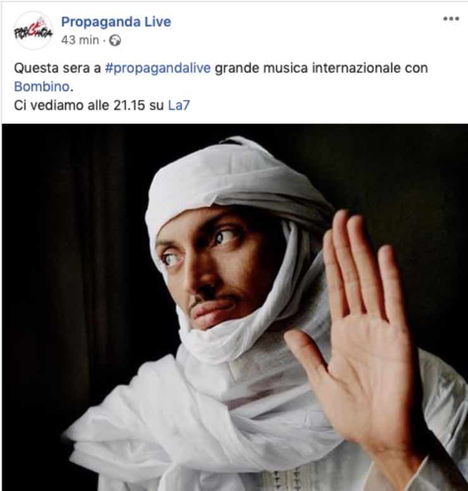Screen dimensions: 468x491
Task: Click the Propaganda Live profile avatar
Action: pos(33,30)
